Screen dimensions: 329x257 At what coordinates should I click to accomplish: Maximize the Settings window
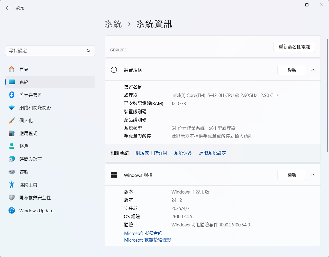click(307, 5)
